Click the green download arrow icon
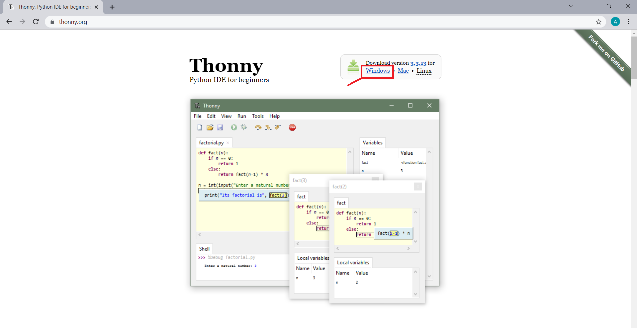The width and height of the screenshot is (637, 328). [x=353, y=66]
